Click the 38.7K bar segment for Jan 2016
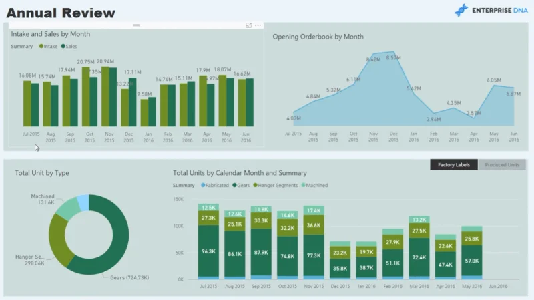The image size is (534, 300). click(366, 267)
